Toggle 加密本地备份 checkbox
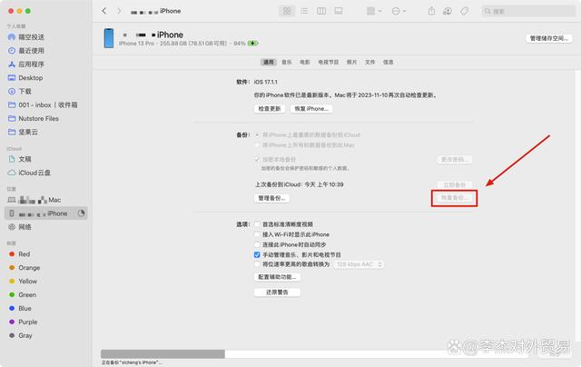This screenshot has height=367, width=581. tap(257, 159)
